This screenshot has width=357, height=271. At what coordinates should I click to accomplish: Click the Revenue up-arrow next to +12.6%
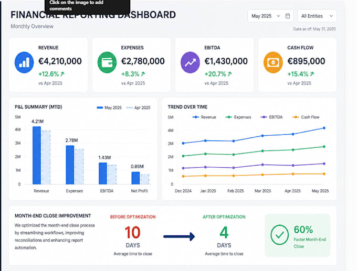(x=62, y=74)
